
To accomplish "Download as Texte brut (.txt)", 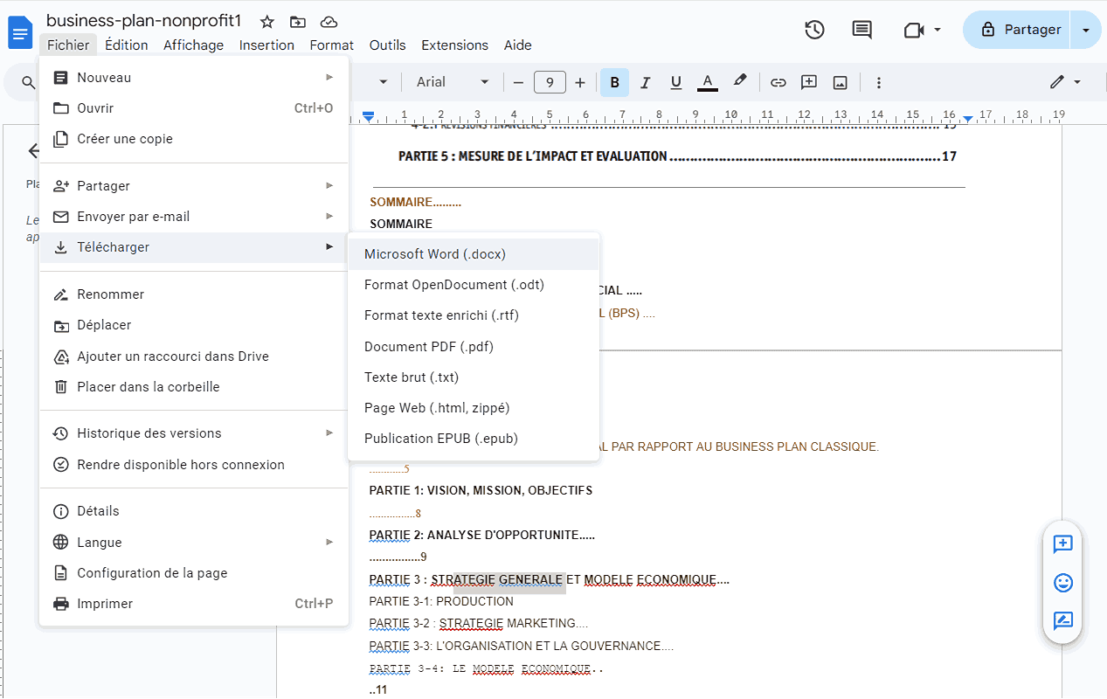I will click(474, 377).
